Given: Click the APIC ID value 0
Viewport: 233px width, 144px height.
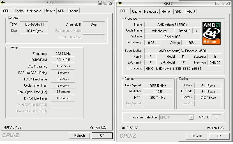Looking at the screenshot, I should tap(216, 117).
